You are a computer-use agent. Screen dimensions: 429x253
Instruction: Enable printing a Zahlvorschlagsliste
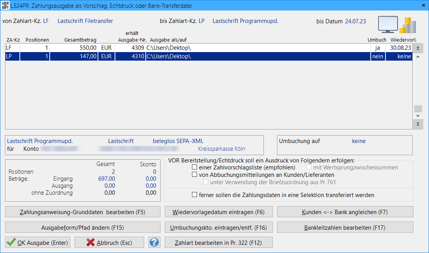click(195, 168)
